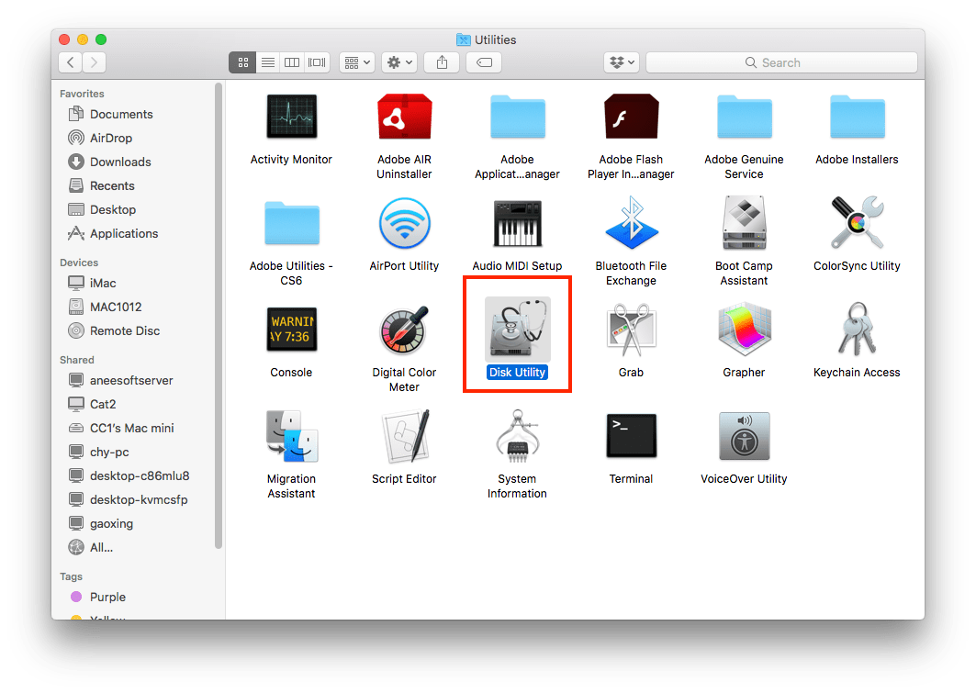Click the back navigation arrow
Viewport: 976px width, 693px height.
tap(70, 61)
